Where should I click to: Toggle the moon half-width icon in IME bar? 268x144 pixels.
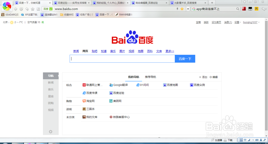(x=249, y=140)
